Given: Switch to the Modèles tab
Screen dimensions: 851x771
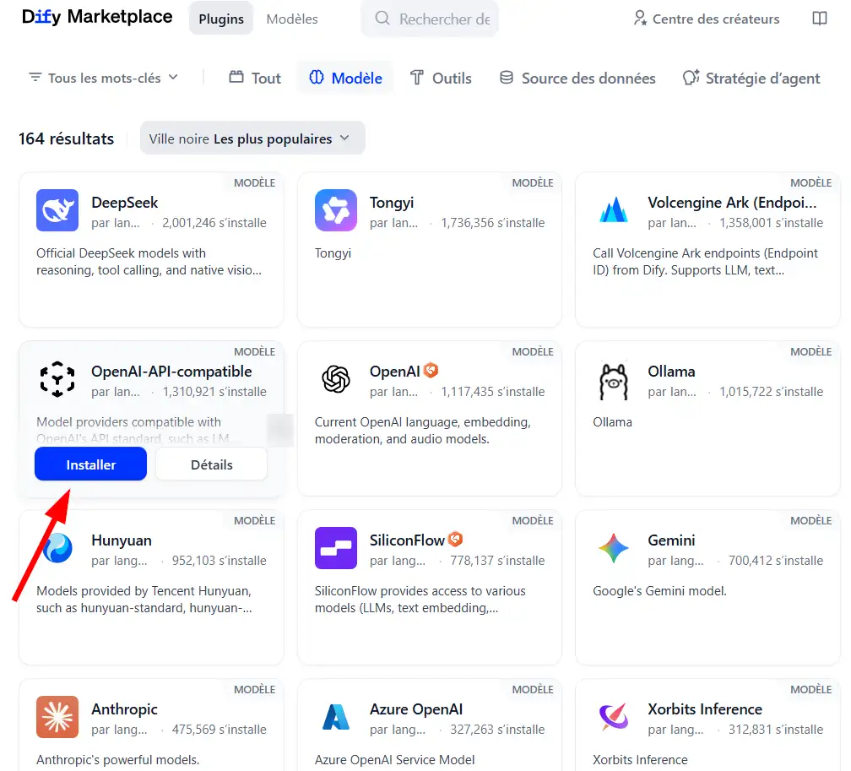Looking at the screenshot, I should [x=292, y=19].
